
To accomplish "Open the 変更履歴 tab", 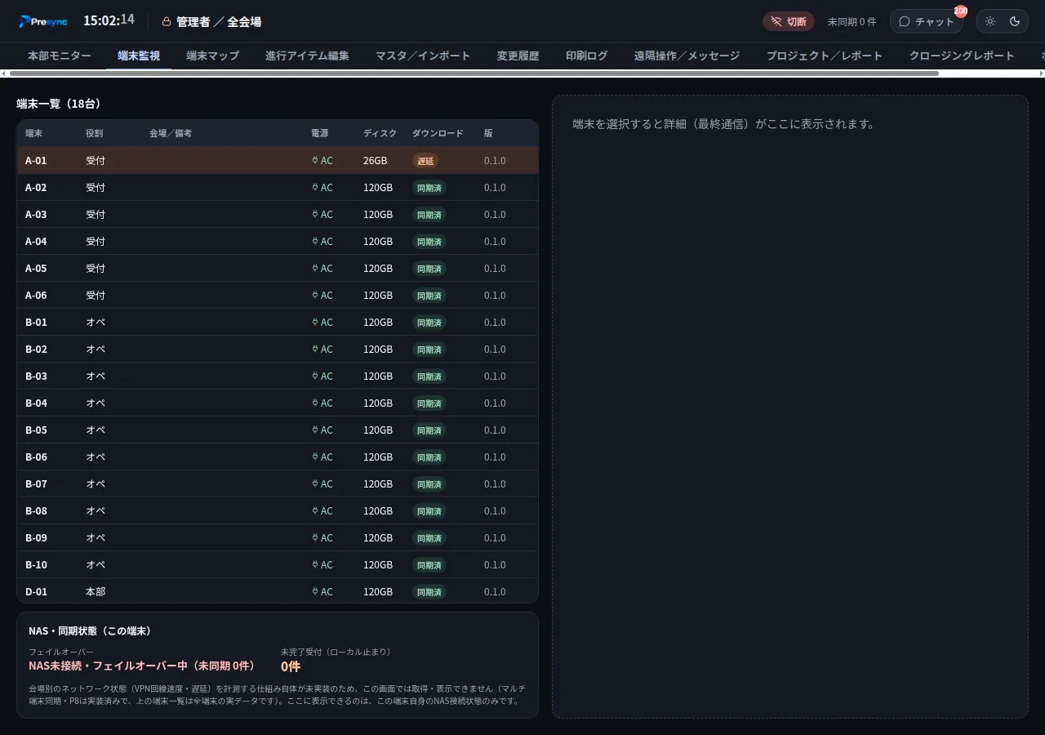I will tap(518, 56).
